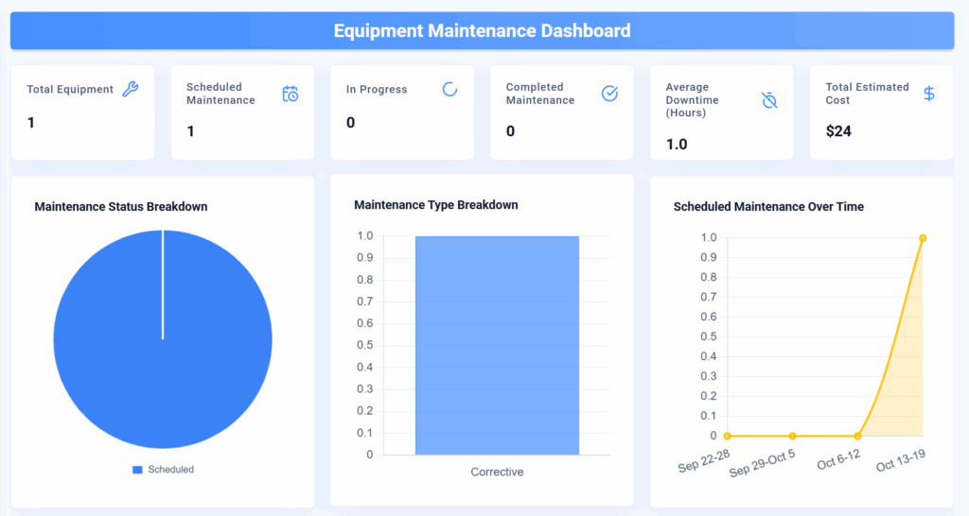Viewport: 969px width, 516px height.
Task: Click the Equipment Maintenance Dashboard title
Action: (x=482, y=31)
